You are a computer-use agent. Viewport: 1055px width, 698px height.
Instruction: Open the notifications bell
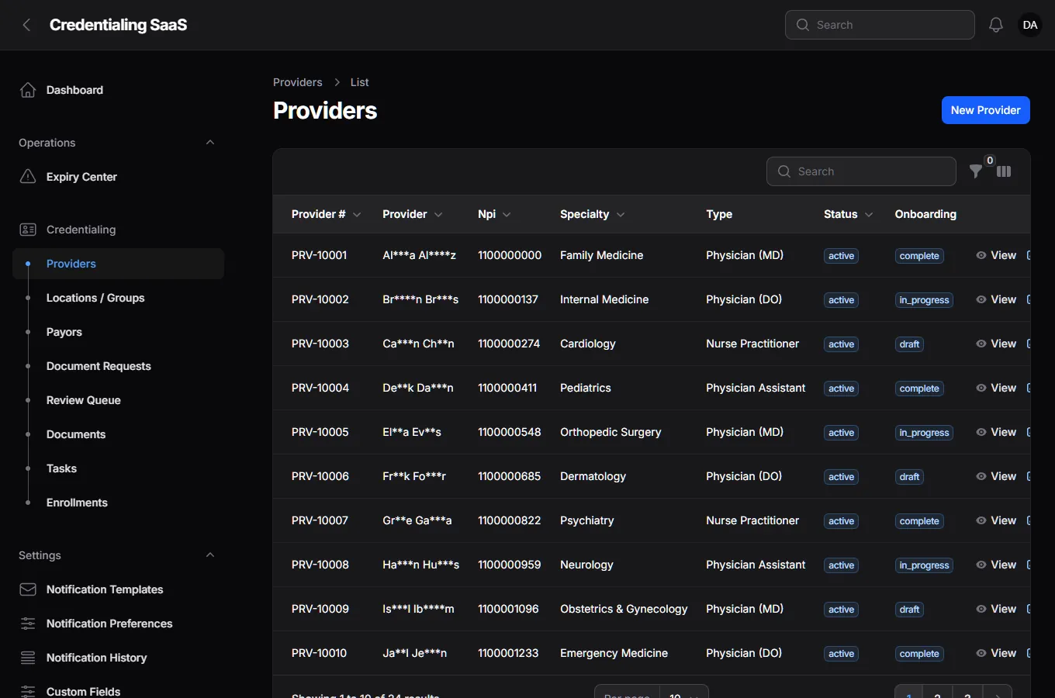tap(996, 25)
